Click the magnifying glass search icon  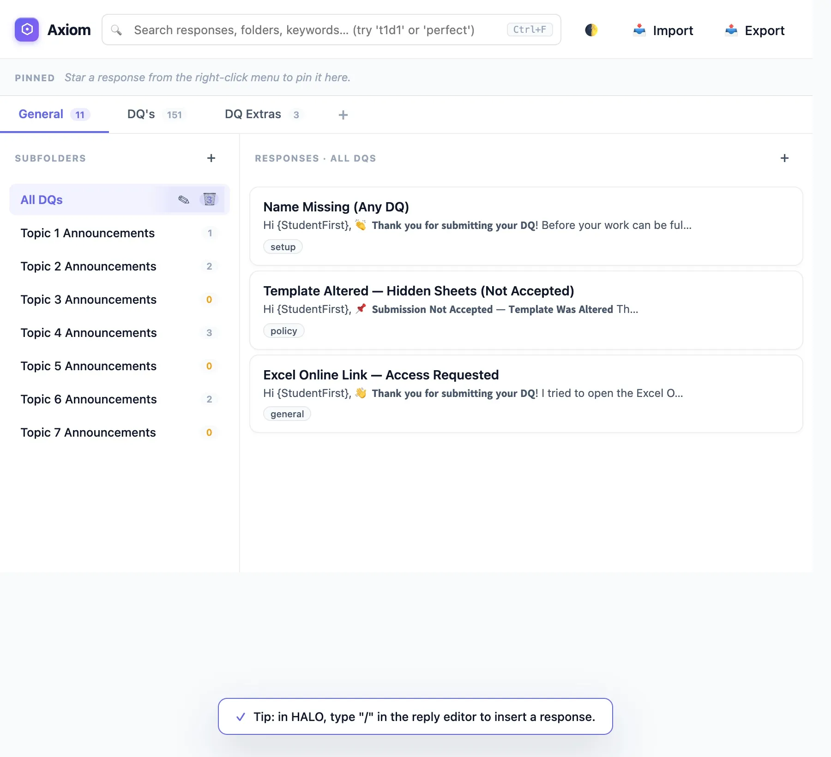(116, 30)
